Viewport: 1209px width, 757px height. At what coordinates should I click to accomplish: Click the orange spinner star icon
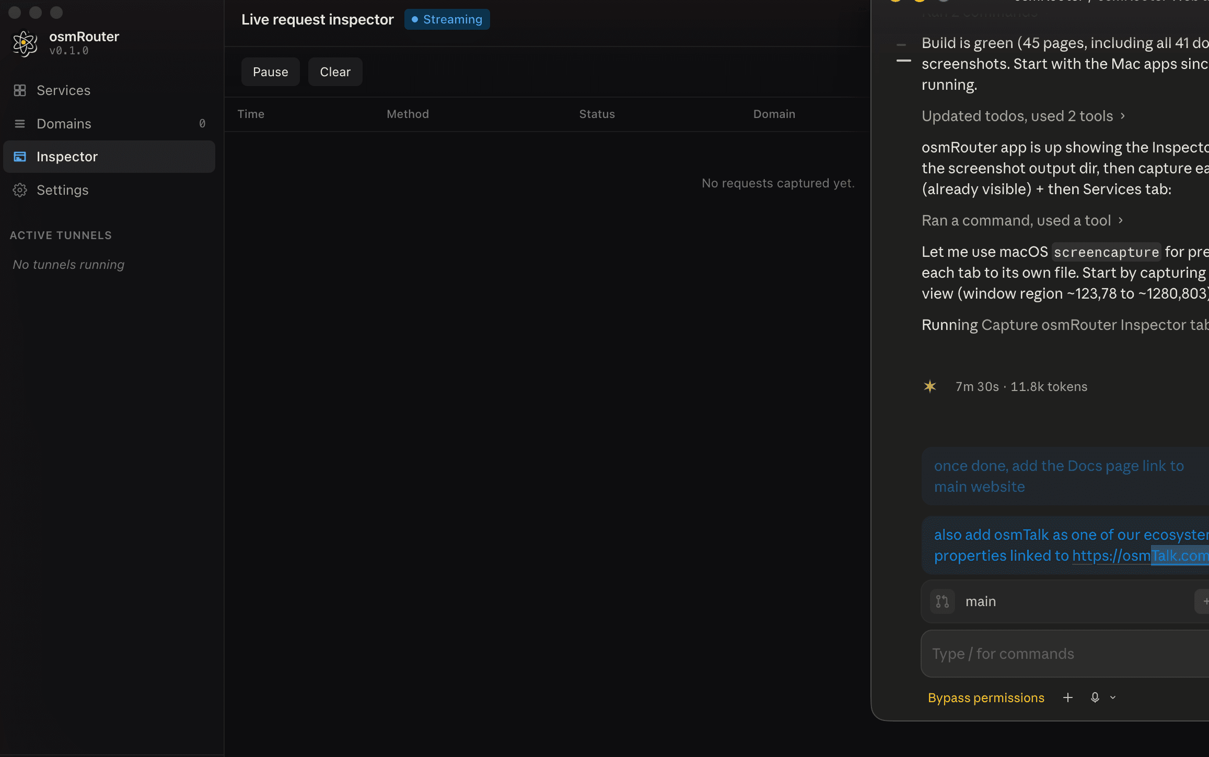coord(930,386)
